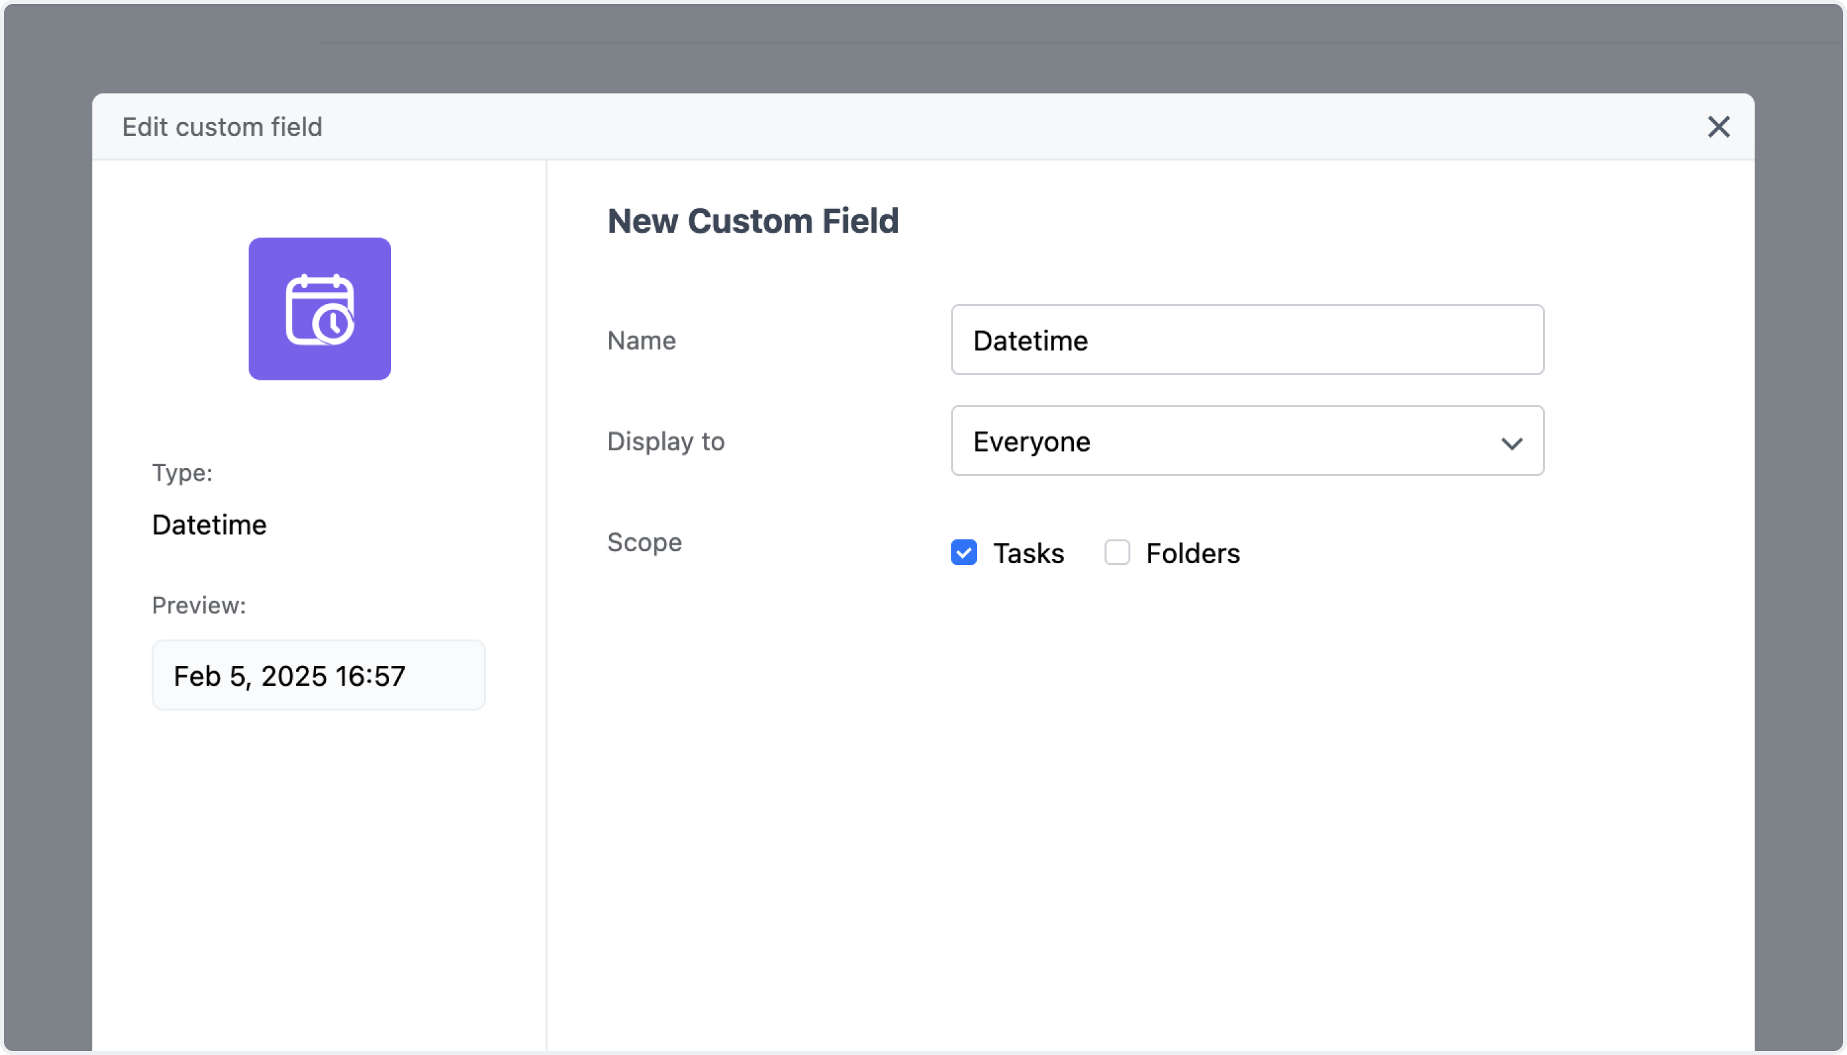Image resolution: width=1847 pixels, height=1055 pixels.
Task: Uncheck the Tasks scope checkbox
Action: tap(963, 552)
